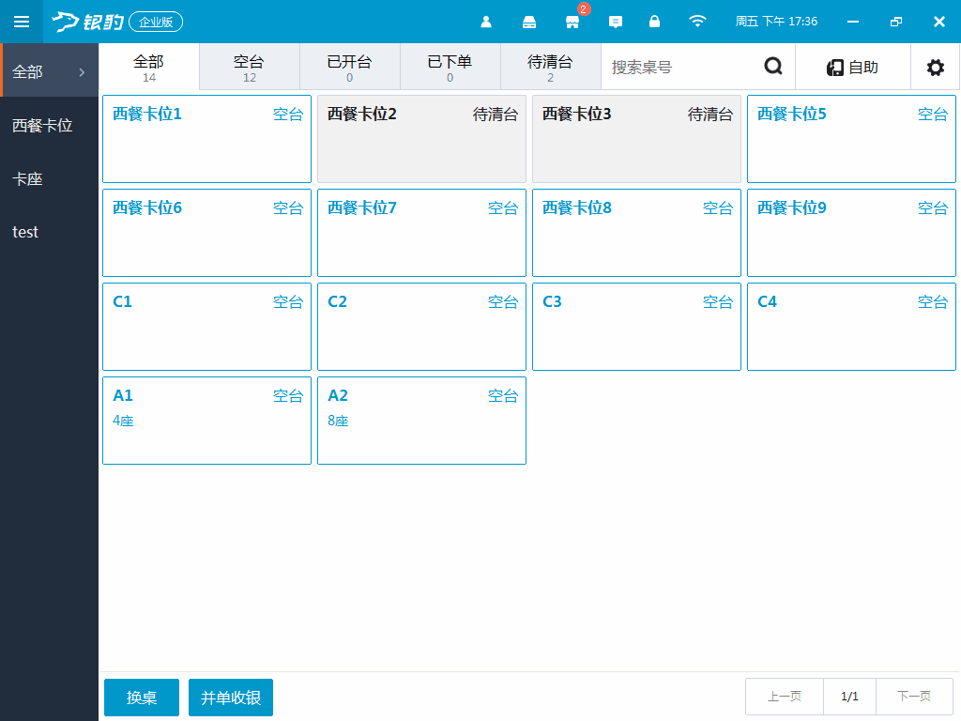Open table 西餐卡位5
Viewport: 961px width, 721px height.
(x=851, y=139)
